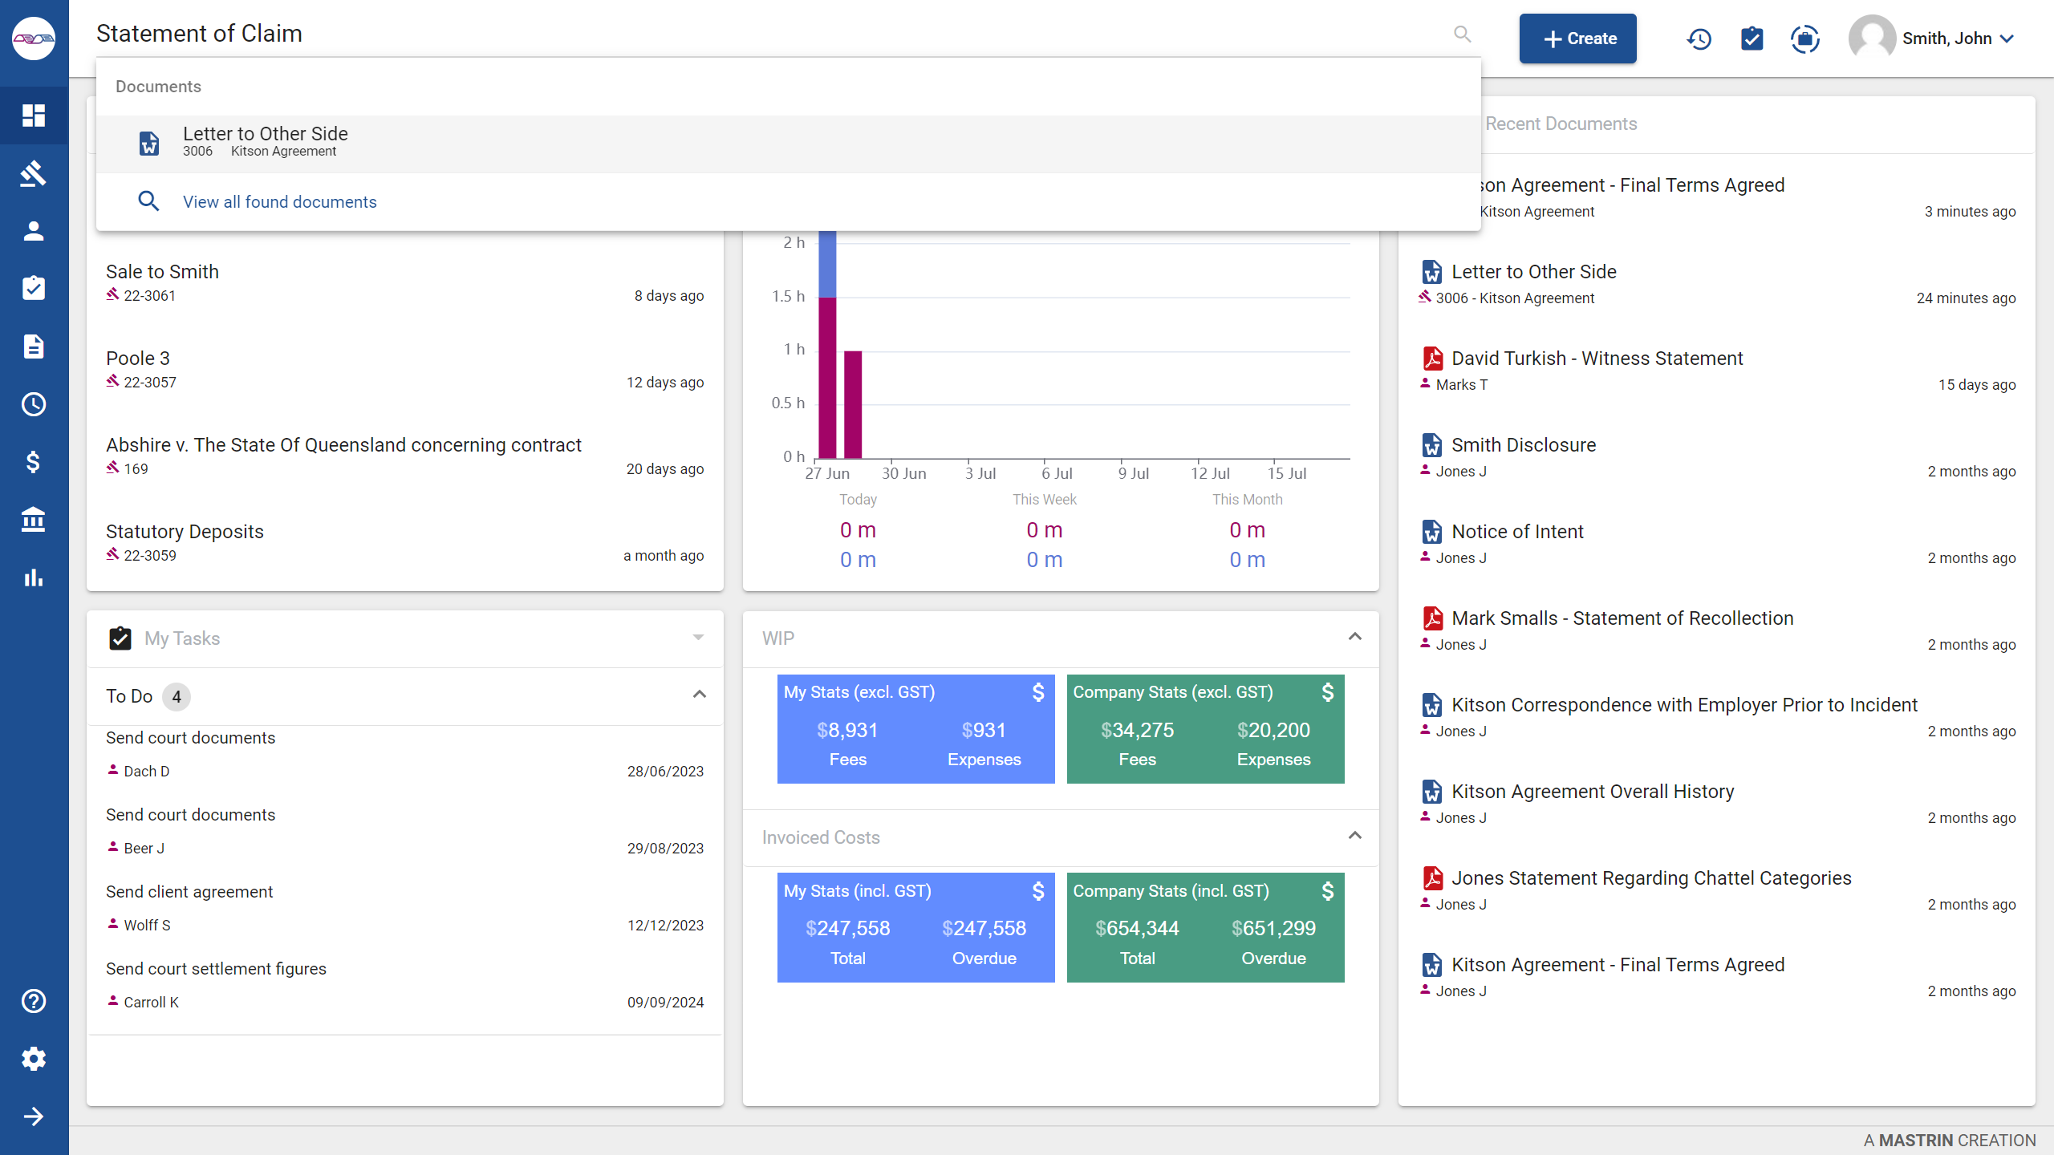The image size is (2054, 1155).
Task: Collapse the WIP panel
Action: (1354, 637)
